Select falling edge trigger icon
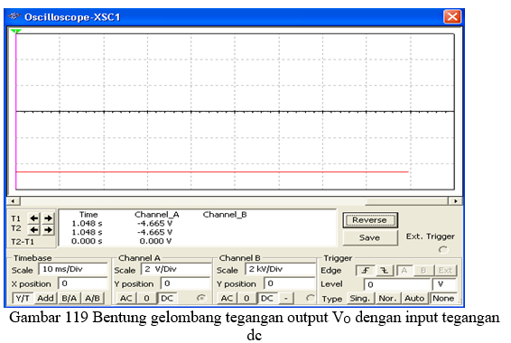The image size is (511, 343). (385, 271)
